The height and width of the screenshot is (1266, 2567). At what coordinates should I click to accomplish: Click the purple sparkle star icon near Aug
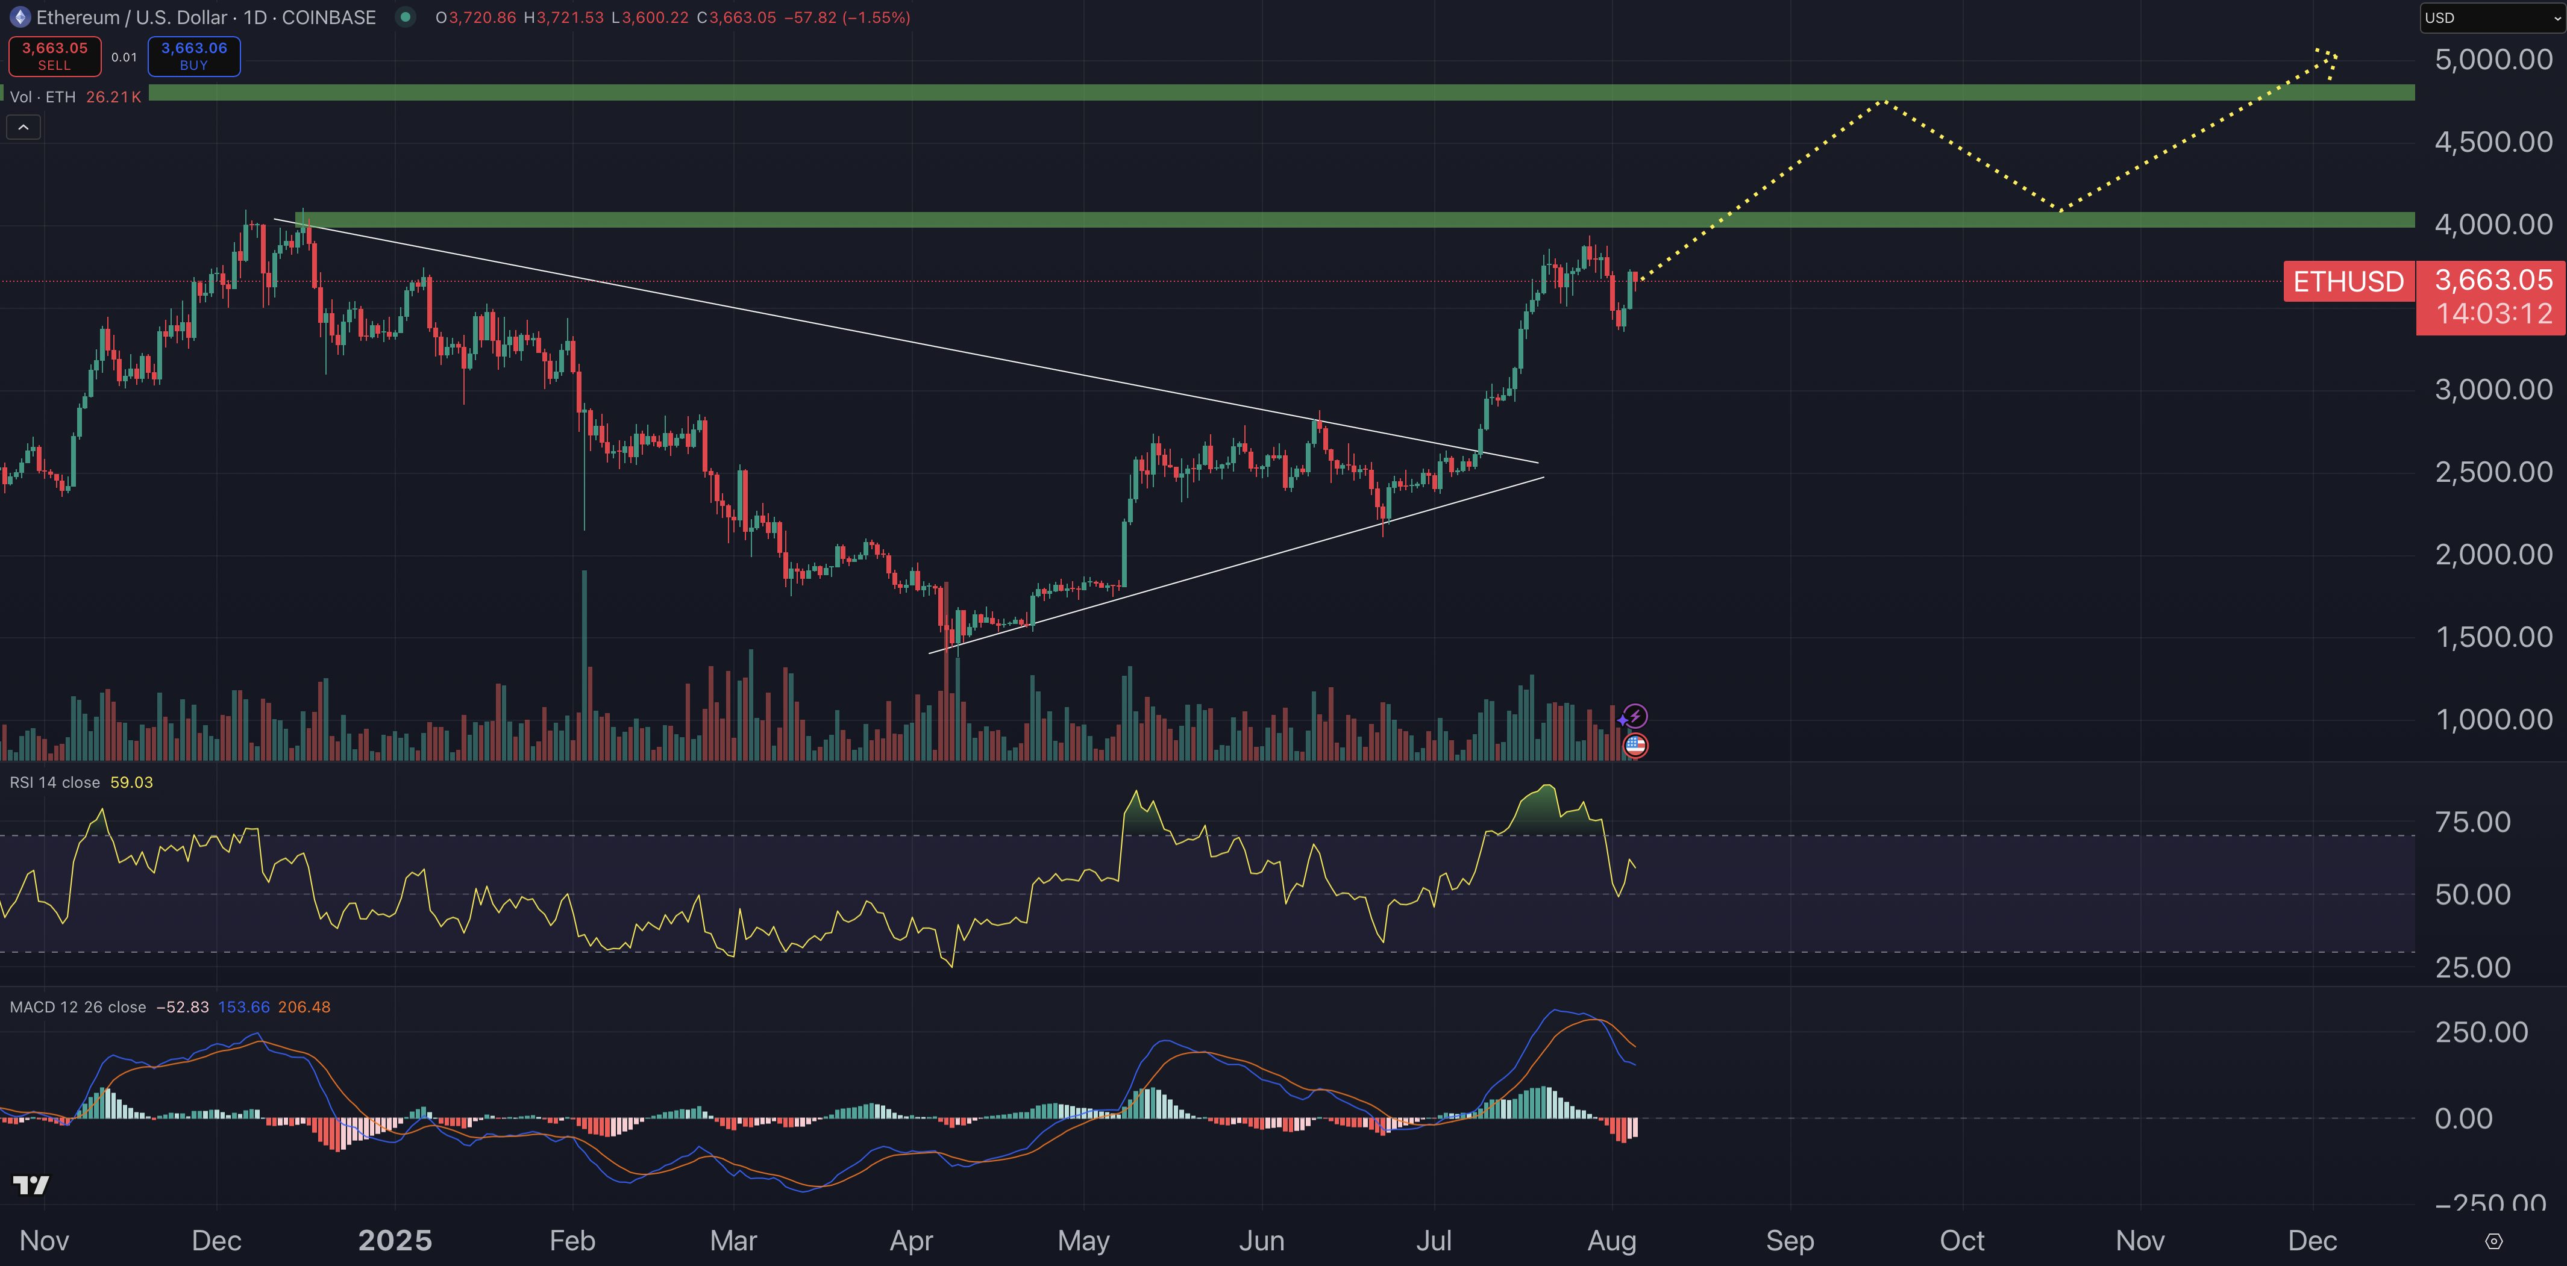coord(1622,719)
